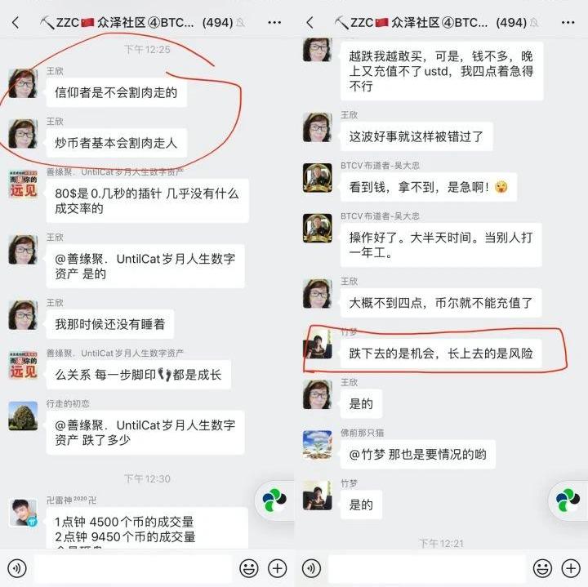588x587 pixels.
Task: Open 行走的初恋 tree avatar
Action: tap(23, 416)
